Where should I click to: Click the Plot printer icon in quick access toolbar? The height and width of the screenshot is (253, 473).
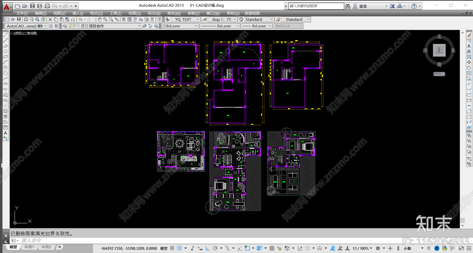click(x=47, y=6)
